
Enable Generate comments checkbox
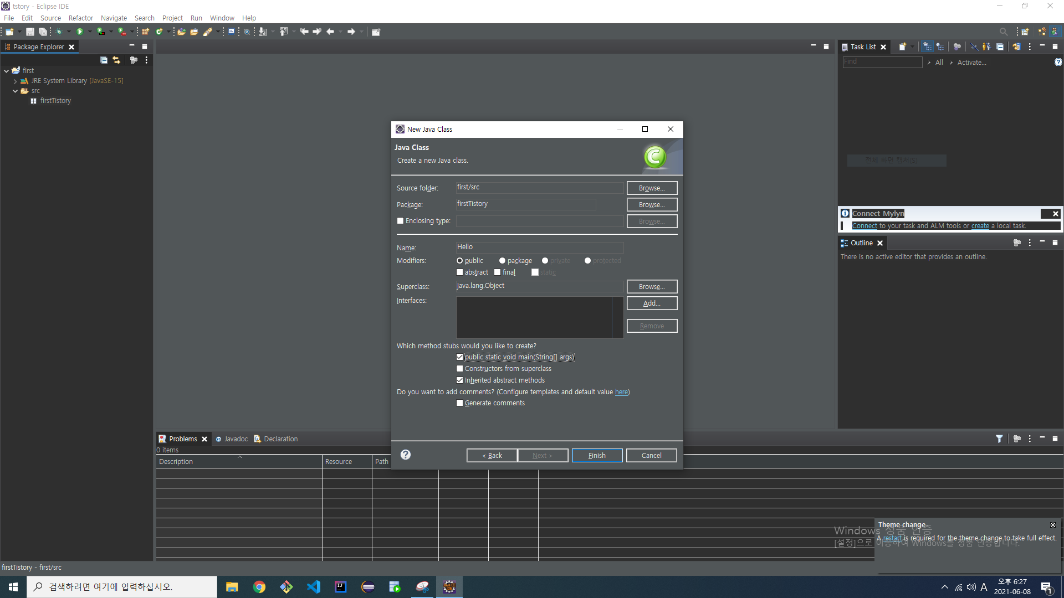[459, 403]
